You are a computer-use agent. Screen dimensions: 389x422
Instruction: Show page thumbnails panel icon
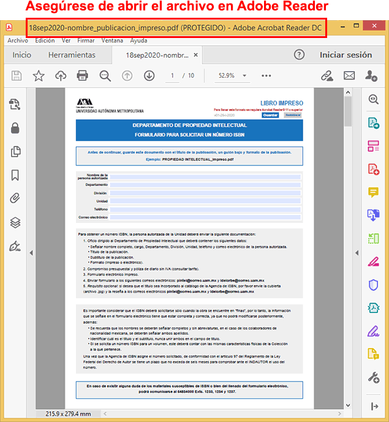coord(15,151)
